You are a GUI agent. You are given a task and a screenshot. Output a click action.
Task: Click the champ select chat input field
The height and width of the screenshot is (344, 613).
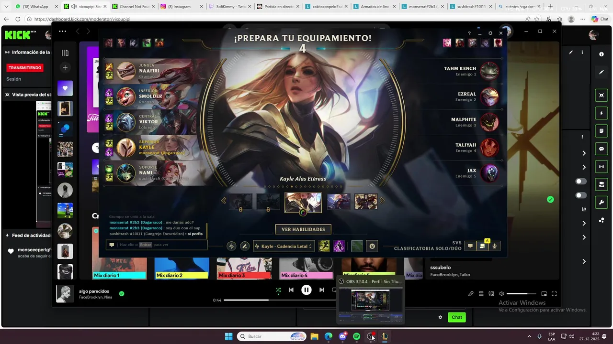click(157, 245)
